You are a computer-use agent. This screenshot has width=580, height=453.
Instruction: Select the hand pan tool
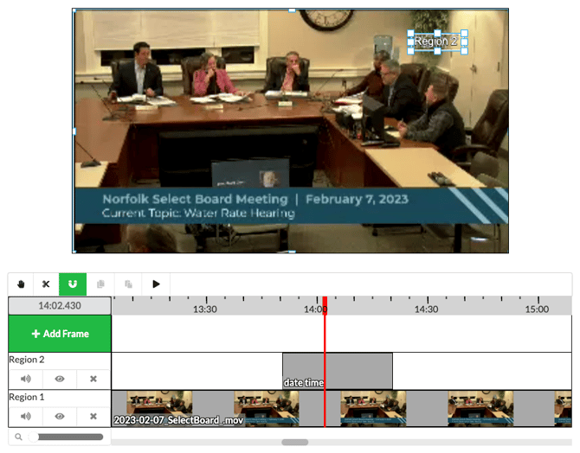(x=21, y=284)
